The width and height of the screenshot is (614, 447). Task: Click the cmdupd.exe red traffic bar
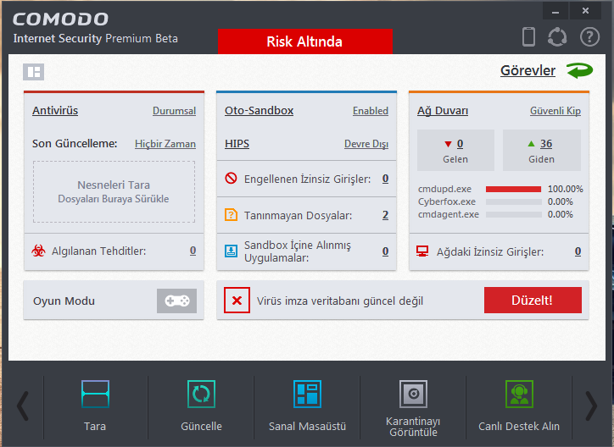[x=513, y=189]
